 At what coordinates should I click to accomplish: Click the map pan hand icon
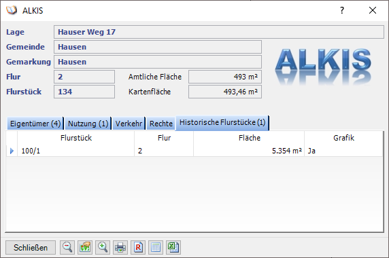click(85, 247)
